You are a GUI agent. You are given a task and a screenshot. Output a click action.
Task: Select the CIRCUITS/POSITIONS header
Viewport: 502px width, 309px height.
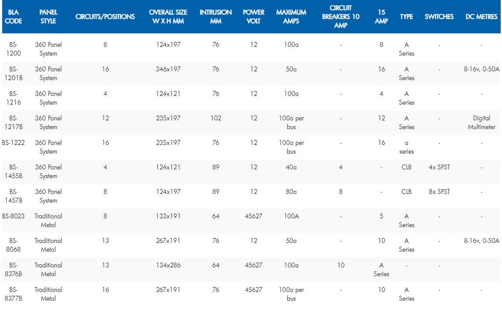pyautogui.click(x=105, y=17)
